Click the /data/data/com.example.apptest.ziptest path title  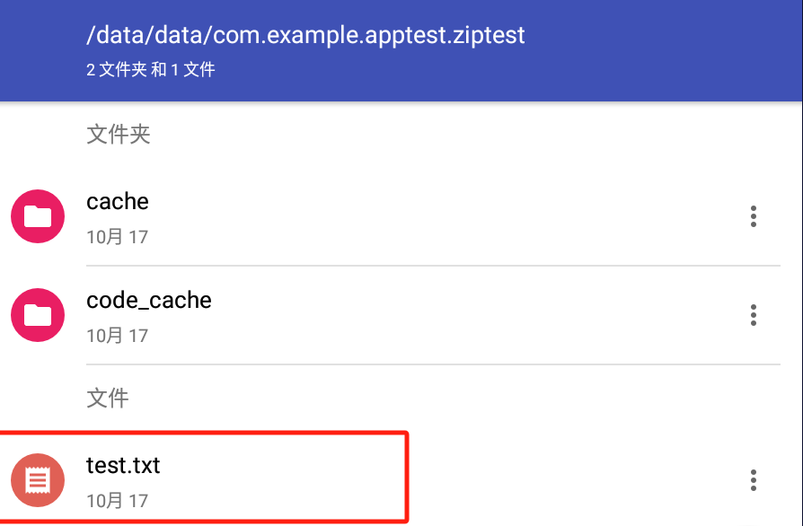click(x=305, y=35)
